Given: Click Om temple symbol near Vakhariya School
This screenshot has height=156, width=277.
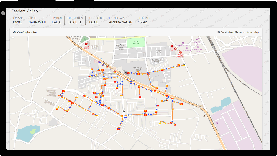Looking at the screenshot, I should point(126,73).
